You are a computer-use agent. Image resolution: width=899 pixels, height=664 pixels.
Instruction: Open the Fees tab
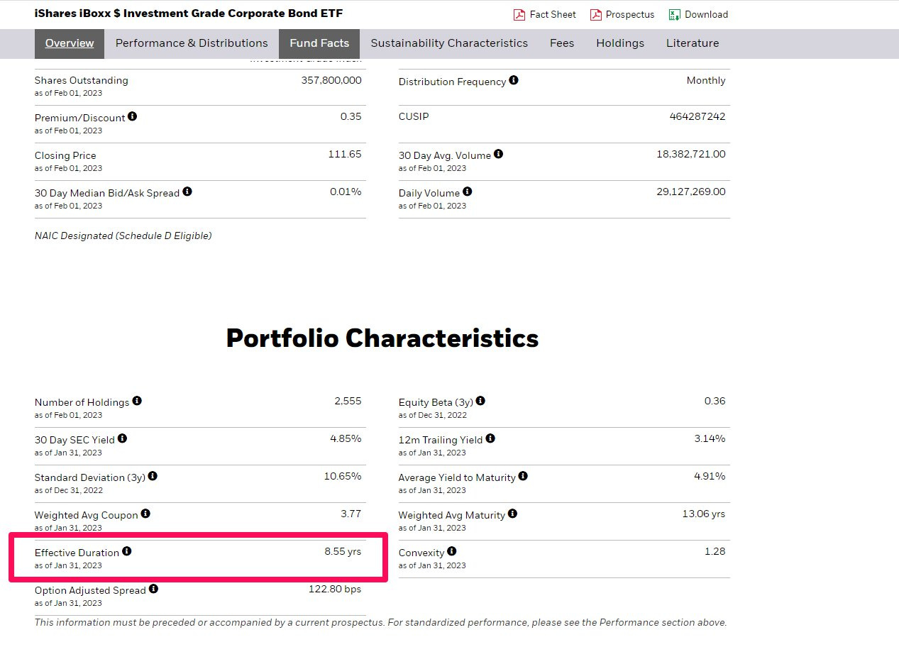tap(562, 43)
